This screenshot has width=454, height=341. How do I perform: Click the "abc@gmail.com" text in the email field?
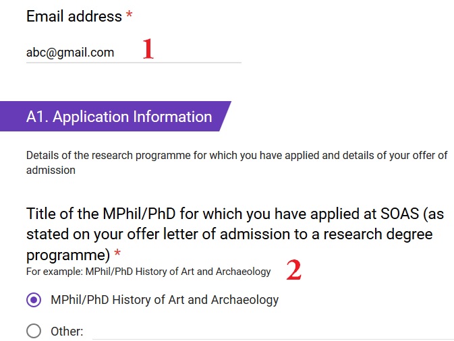pos(70,53)
